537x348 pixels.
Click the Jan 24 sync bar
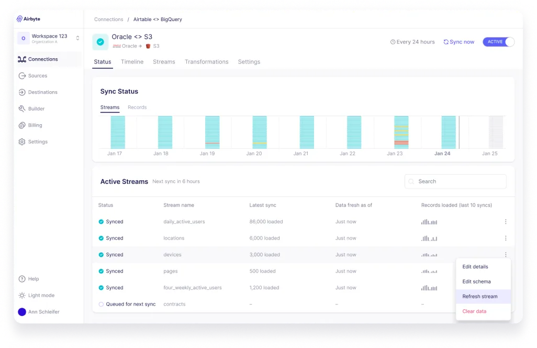tap(449, 132)
